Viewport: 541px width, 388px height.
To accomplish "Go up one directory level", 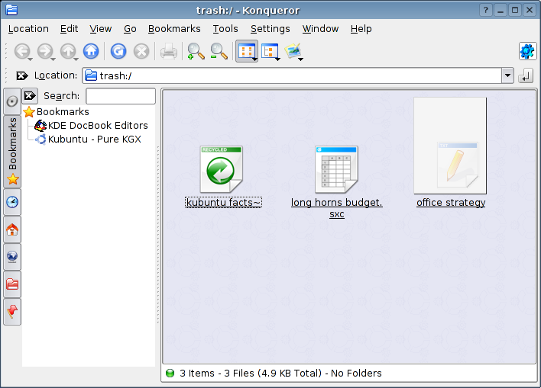I will pos(68,51).
